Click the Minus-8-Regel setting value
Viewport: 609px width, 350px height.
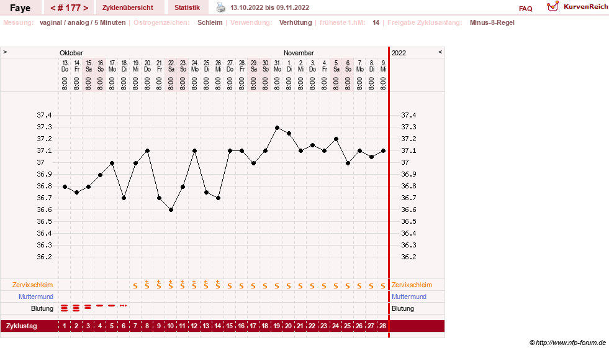(x=492, y=22)
